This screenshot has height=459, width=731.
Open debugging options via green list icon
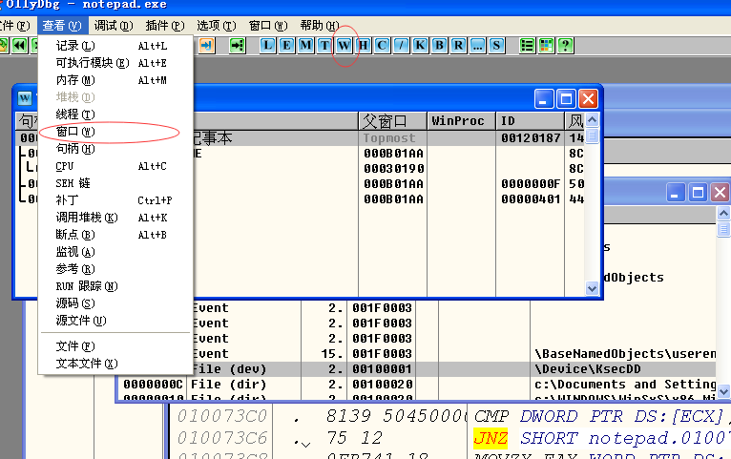(527, 45)
